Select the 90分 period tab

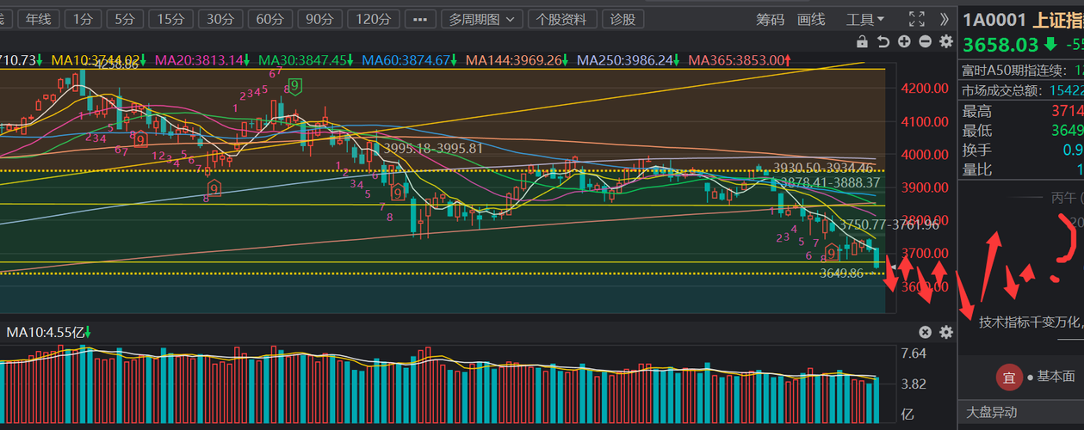point(319,19)
